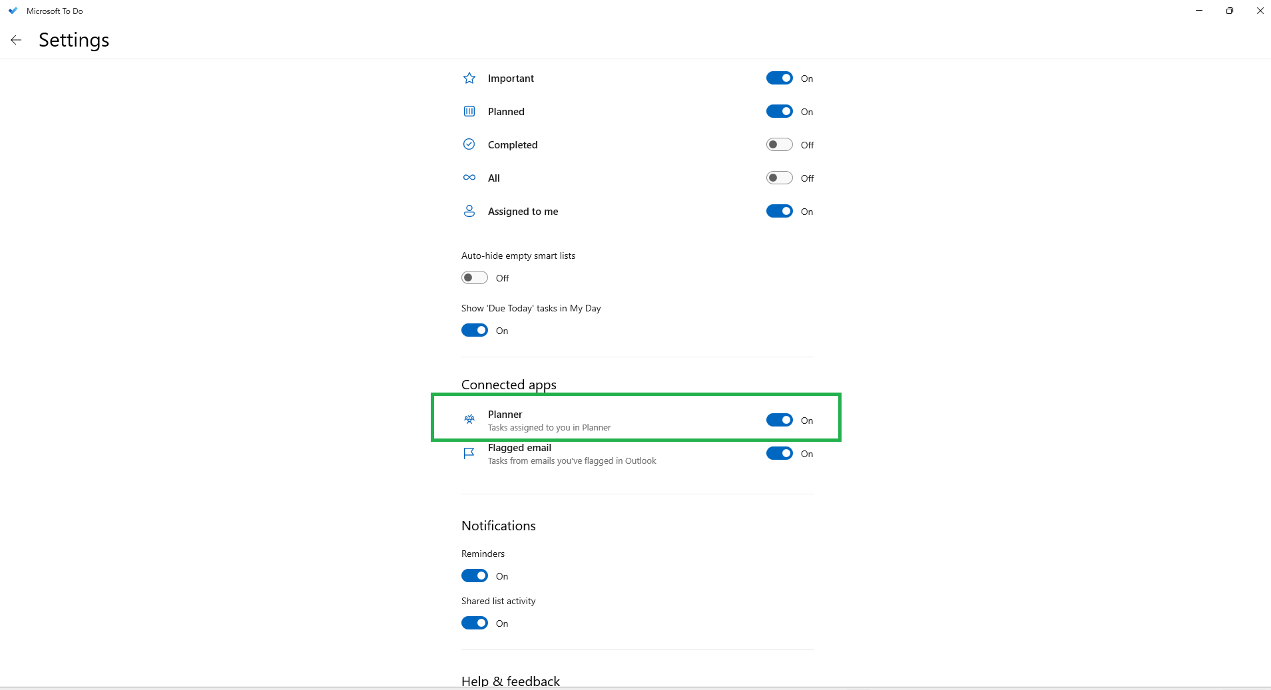Screen dimensions: 1271x690
Task: Click the All infinity icon
Action: 469,178
